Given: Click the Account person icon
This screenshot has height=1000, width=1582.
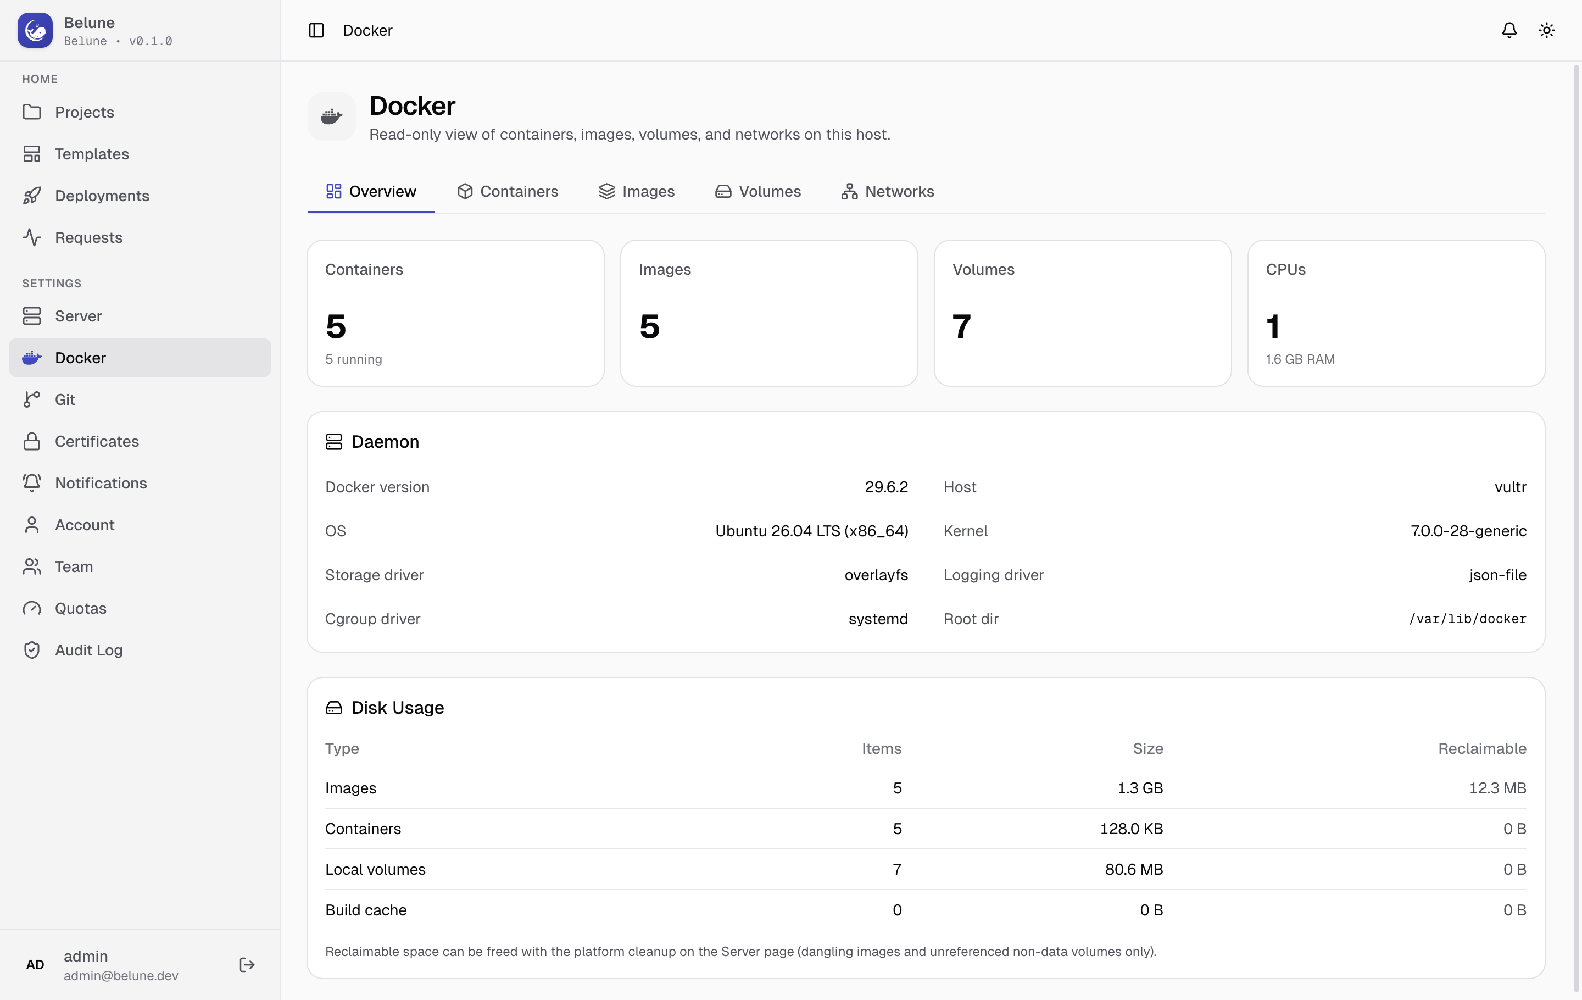Looking at the screenshot, I should tap(31, 524).
